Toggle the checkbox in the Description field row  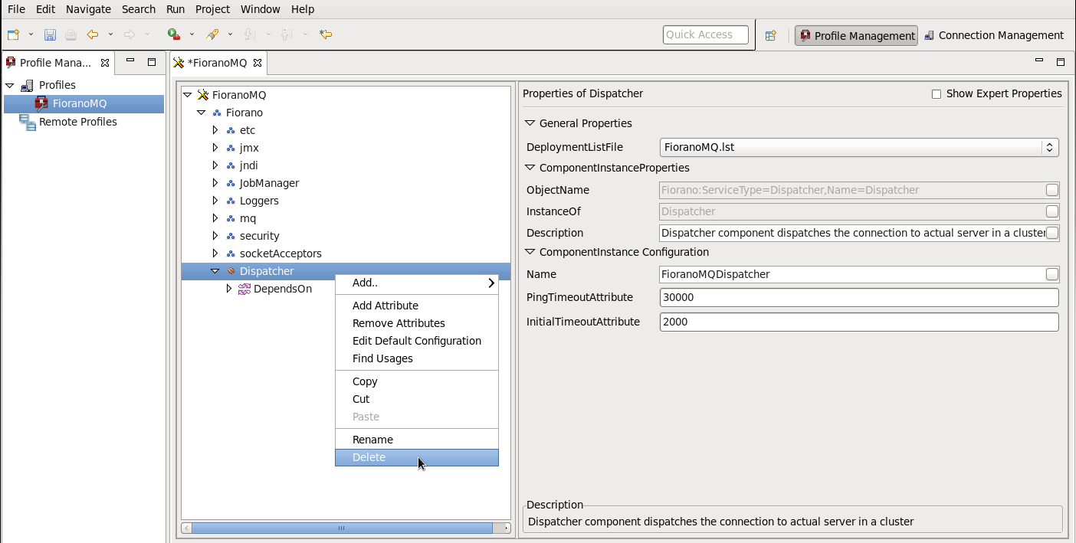tap(1052, 233)
